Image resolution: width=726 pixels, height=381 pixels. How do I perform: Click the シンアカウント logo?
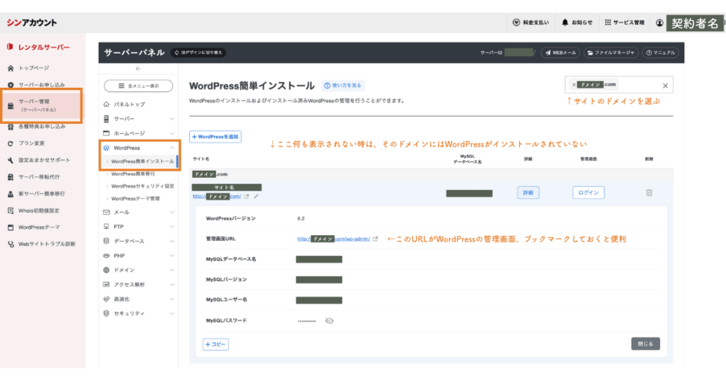pos(31,22)
